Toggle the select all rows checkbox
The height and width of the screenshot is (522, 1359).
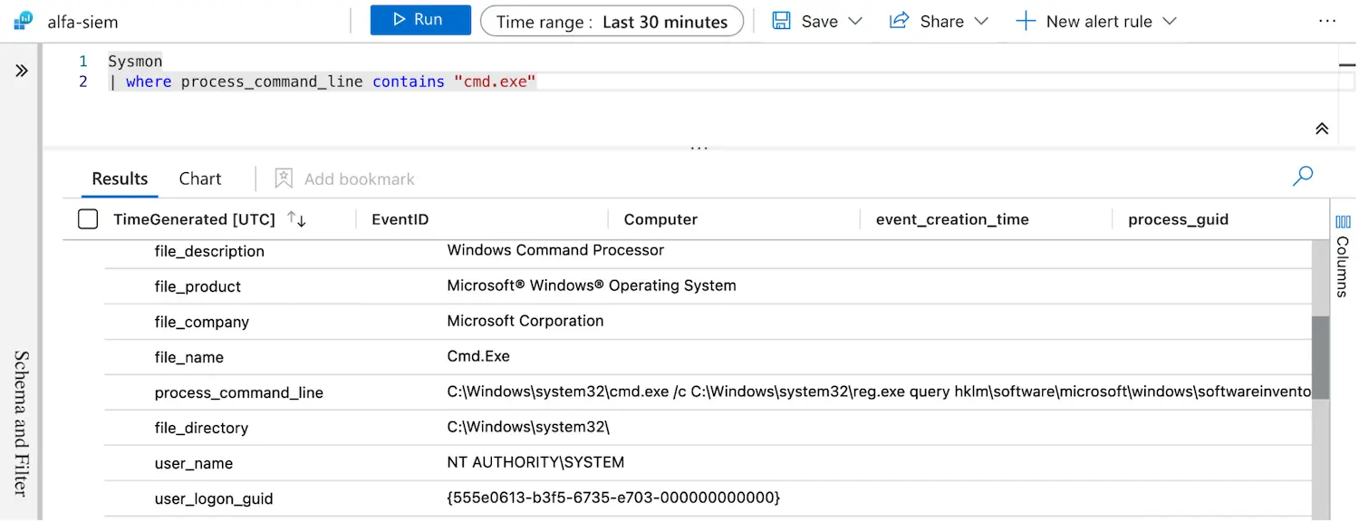point(88,218)
